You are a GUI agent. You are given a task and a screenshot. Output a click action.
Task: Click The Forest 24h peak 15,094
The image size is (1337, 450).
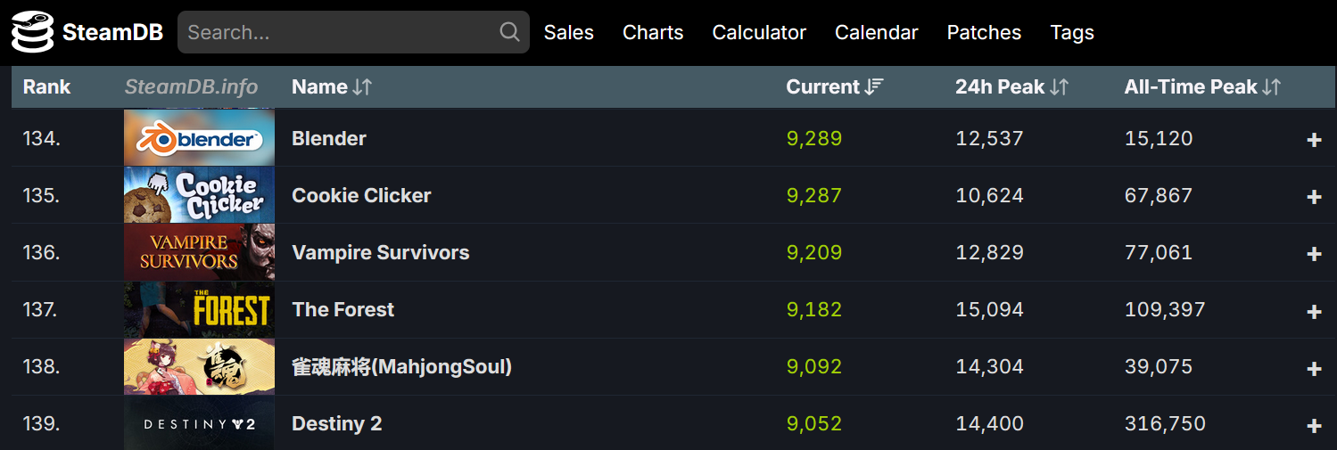coord(989,309)
